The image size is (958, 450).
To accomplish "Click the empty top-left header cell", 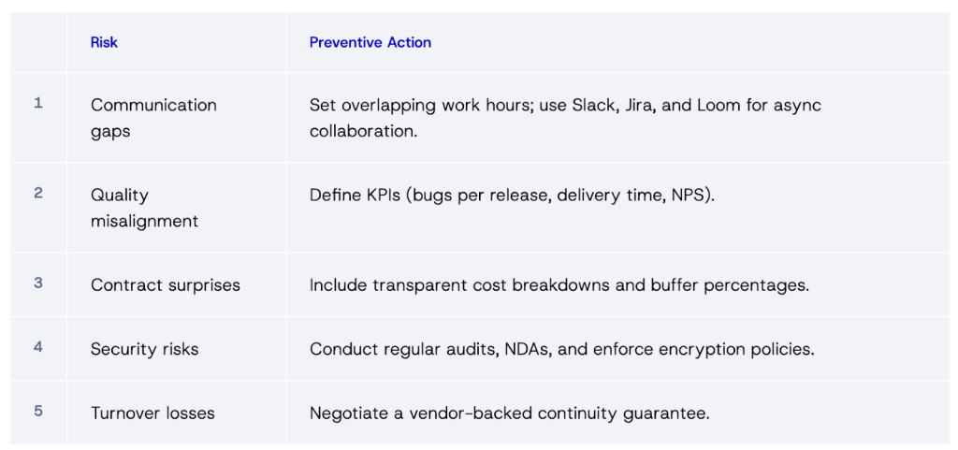I will point(38,42).
